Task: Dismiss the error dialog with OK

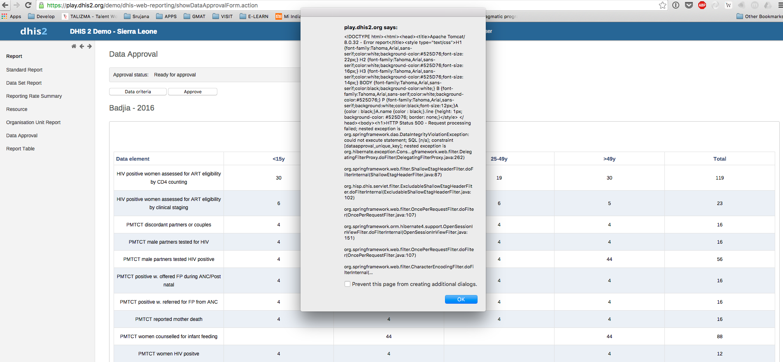Action: coord(461,300)
